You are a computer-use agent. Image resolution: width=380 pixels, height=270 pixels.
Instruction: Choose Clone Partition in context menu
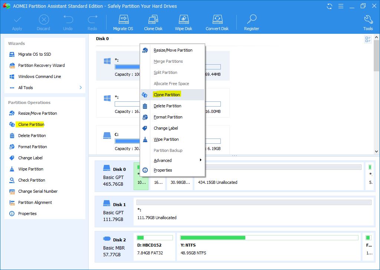(x=167, y=95)
